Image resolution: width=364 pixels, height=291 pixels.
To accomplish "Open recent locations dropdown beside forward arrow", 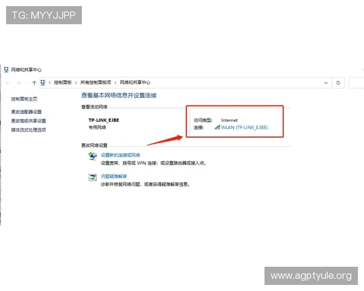I will [27, 83].
